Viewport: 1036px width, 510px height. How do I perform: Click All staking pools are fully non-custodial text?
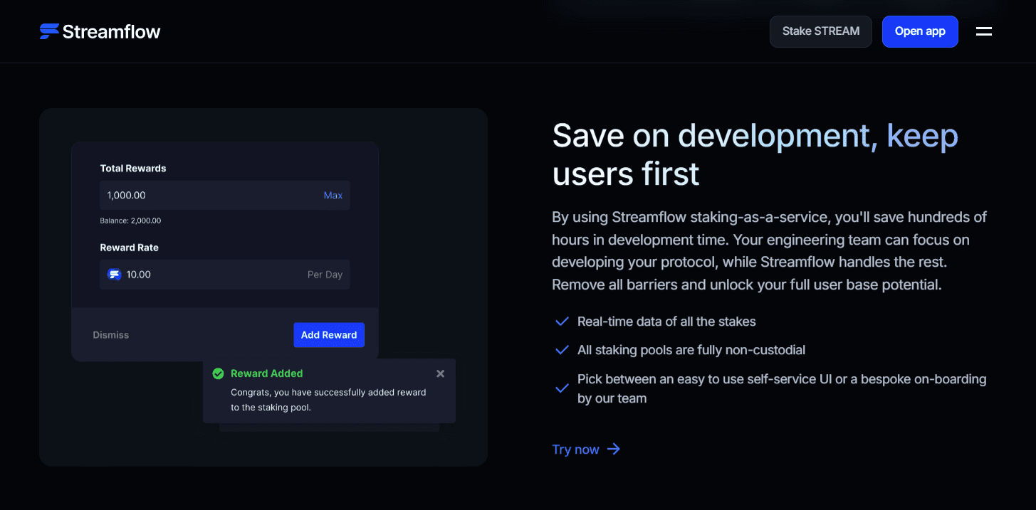(691, 350)
